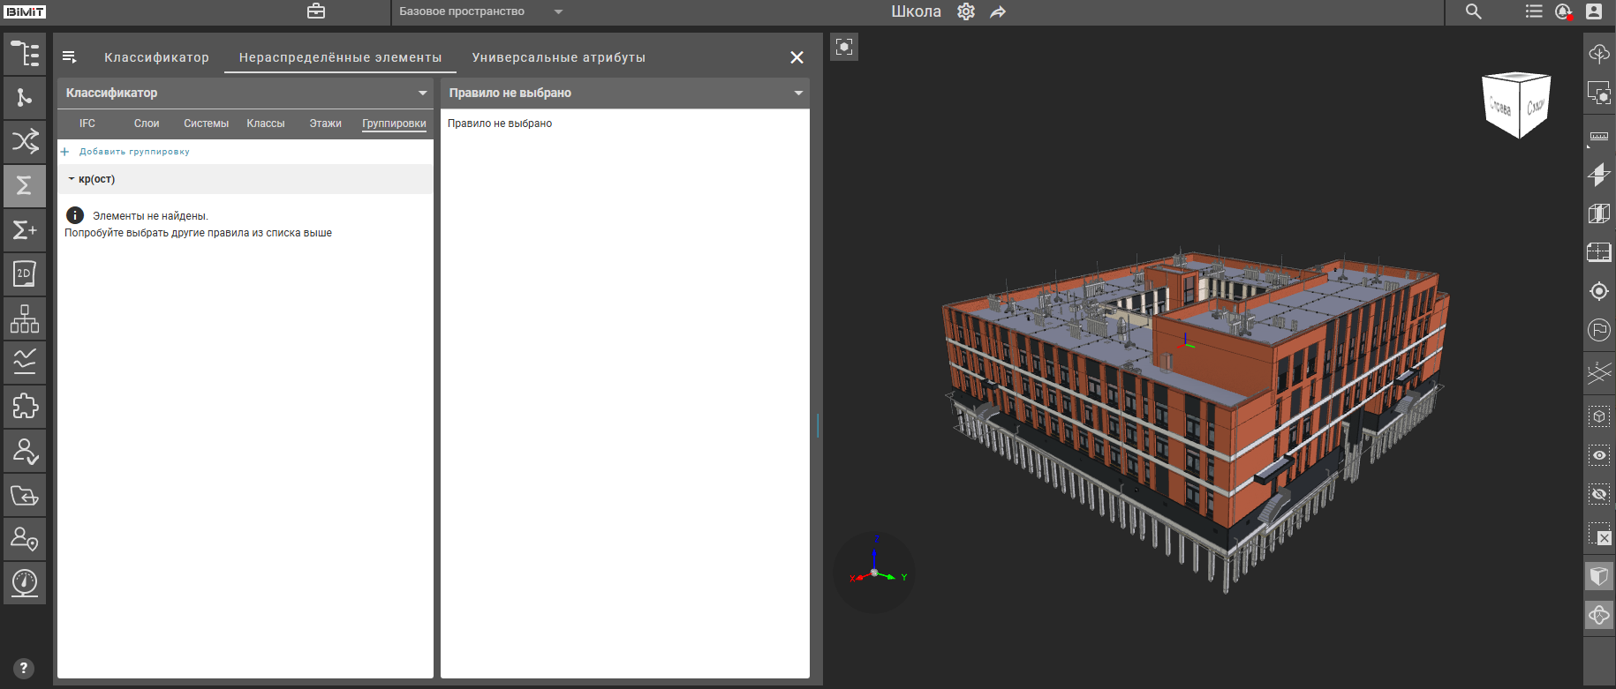Viewport: 1616px width, 689px height.
Task: Open the 2D drawings tool
Action: [25, 273]
